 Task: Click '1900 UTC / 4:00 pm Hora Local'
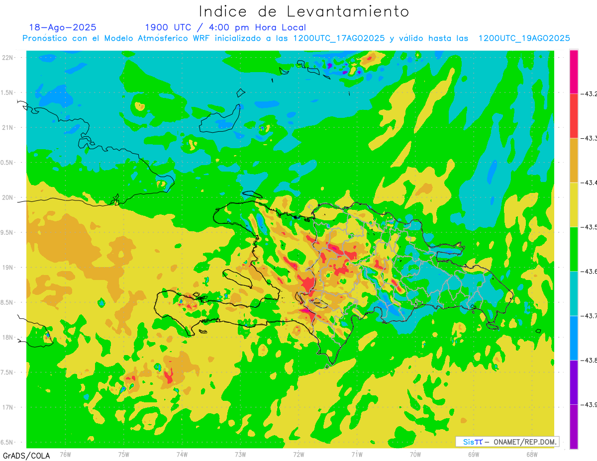[225, 27]
